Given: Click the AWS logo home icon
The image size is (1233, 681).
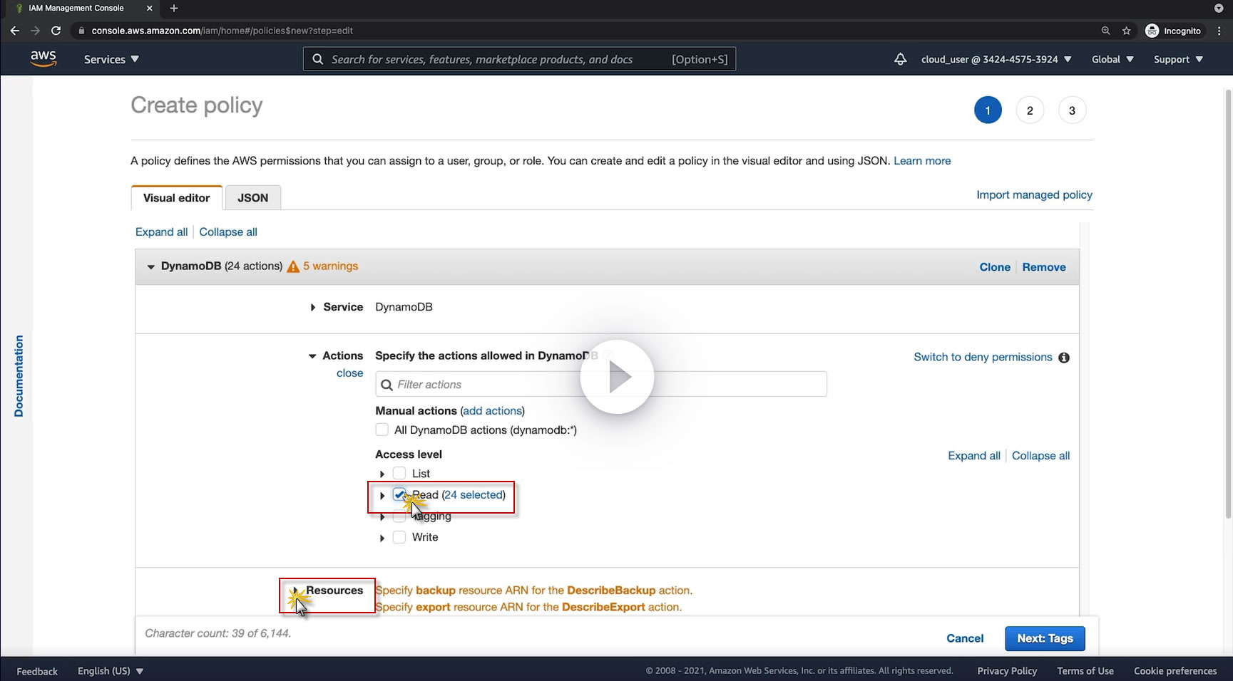Looking at the screenshot, I should pos(44,59).
